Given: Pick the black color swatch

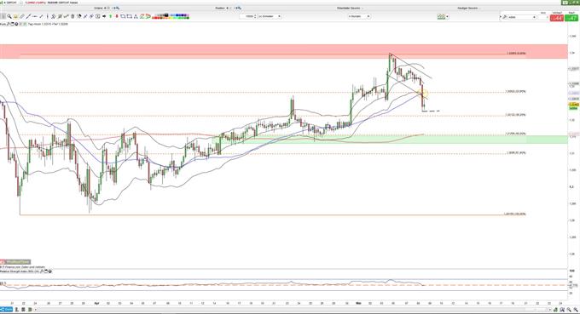Looking at the screenshot, I should [166, 14].
